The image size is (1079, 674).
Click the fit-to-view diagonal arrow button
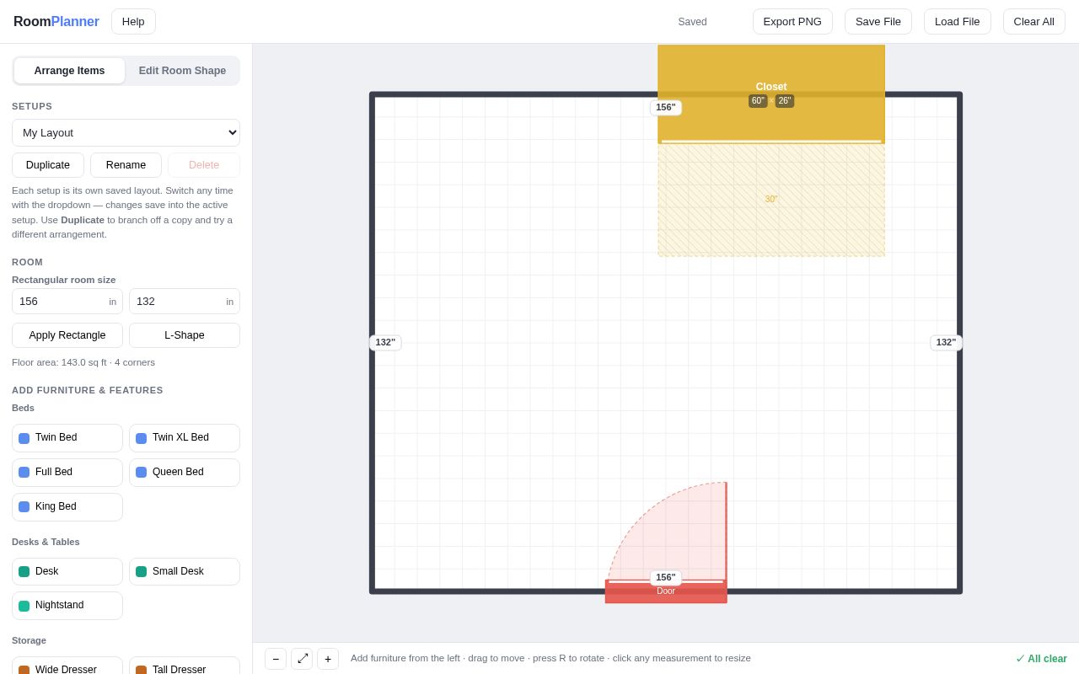pos(302,659)
